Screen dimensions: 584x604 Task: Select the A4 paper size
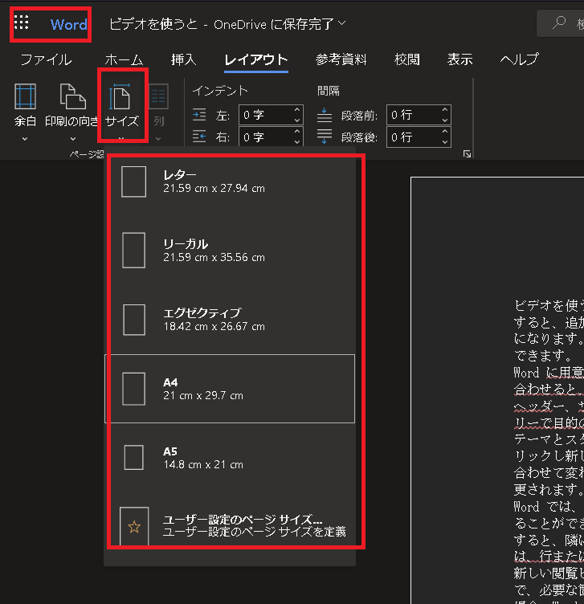click(230, 389)
